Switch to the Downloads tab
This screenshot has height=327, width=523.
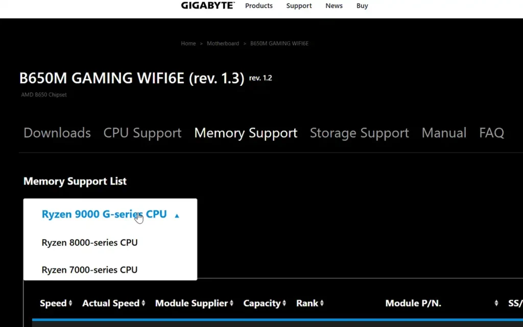[x=57, y=133]
